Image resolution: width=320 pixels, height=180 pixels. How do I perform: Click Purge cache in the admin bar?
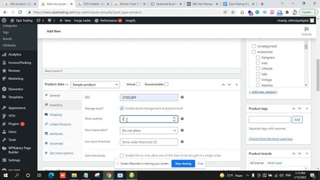click(x=82, y=20)
